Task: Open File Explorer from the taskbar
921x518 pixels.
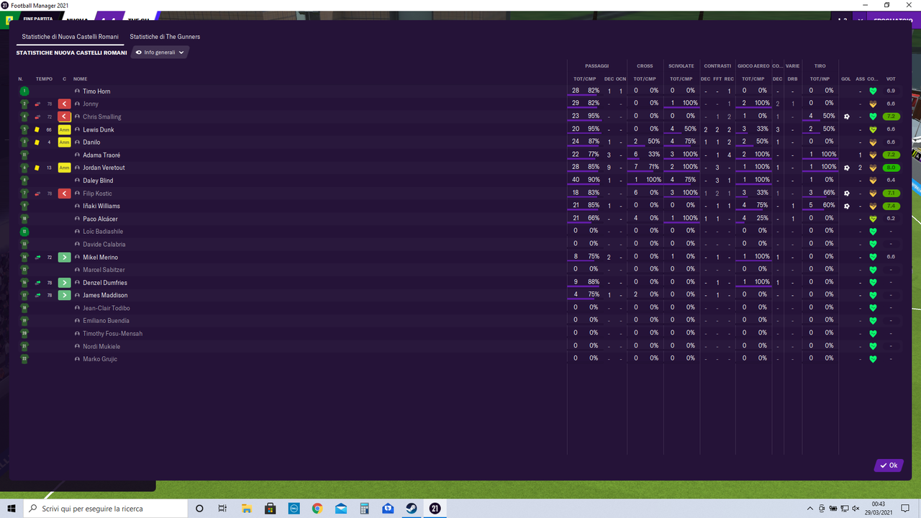Action: 247,509
